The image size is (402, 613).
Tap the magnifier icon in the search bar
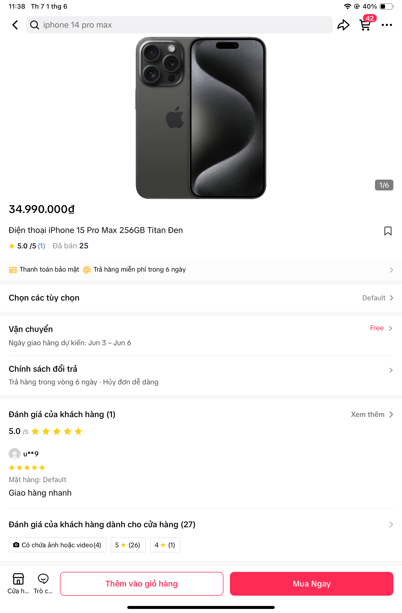[x=34, y=25]
